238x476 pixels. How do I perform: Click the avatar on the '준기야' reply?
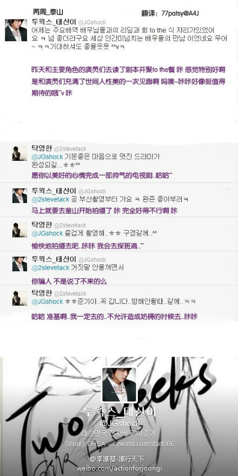19,298
